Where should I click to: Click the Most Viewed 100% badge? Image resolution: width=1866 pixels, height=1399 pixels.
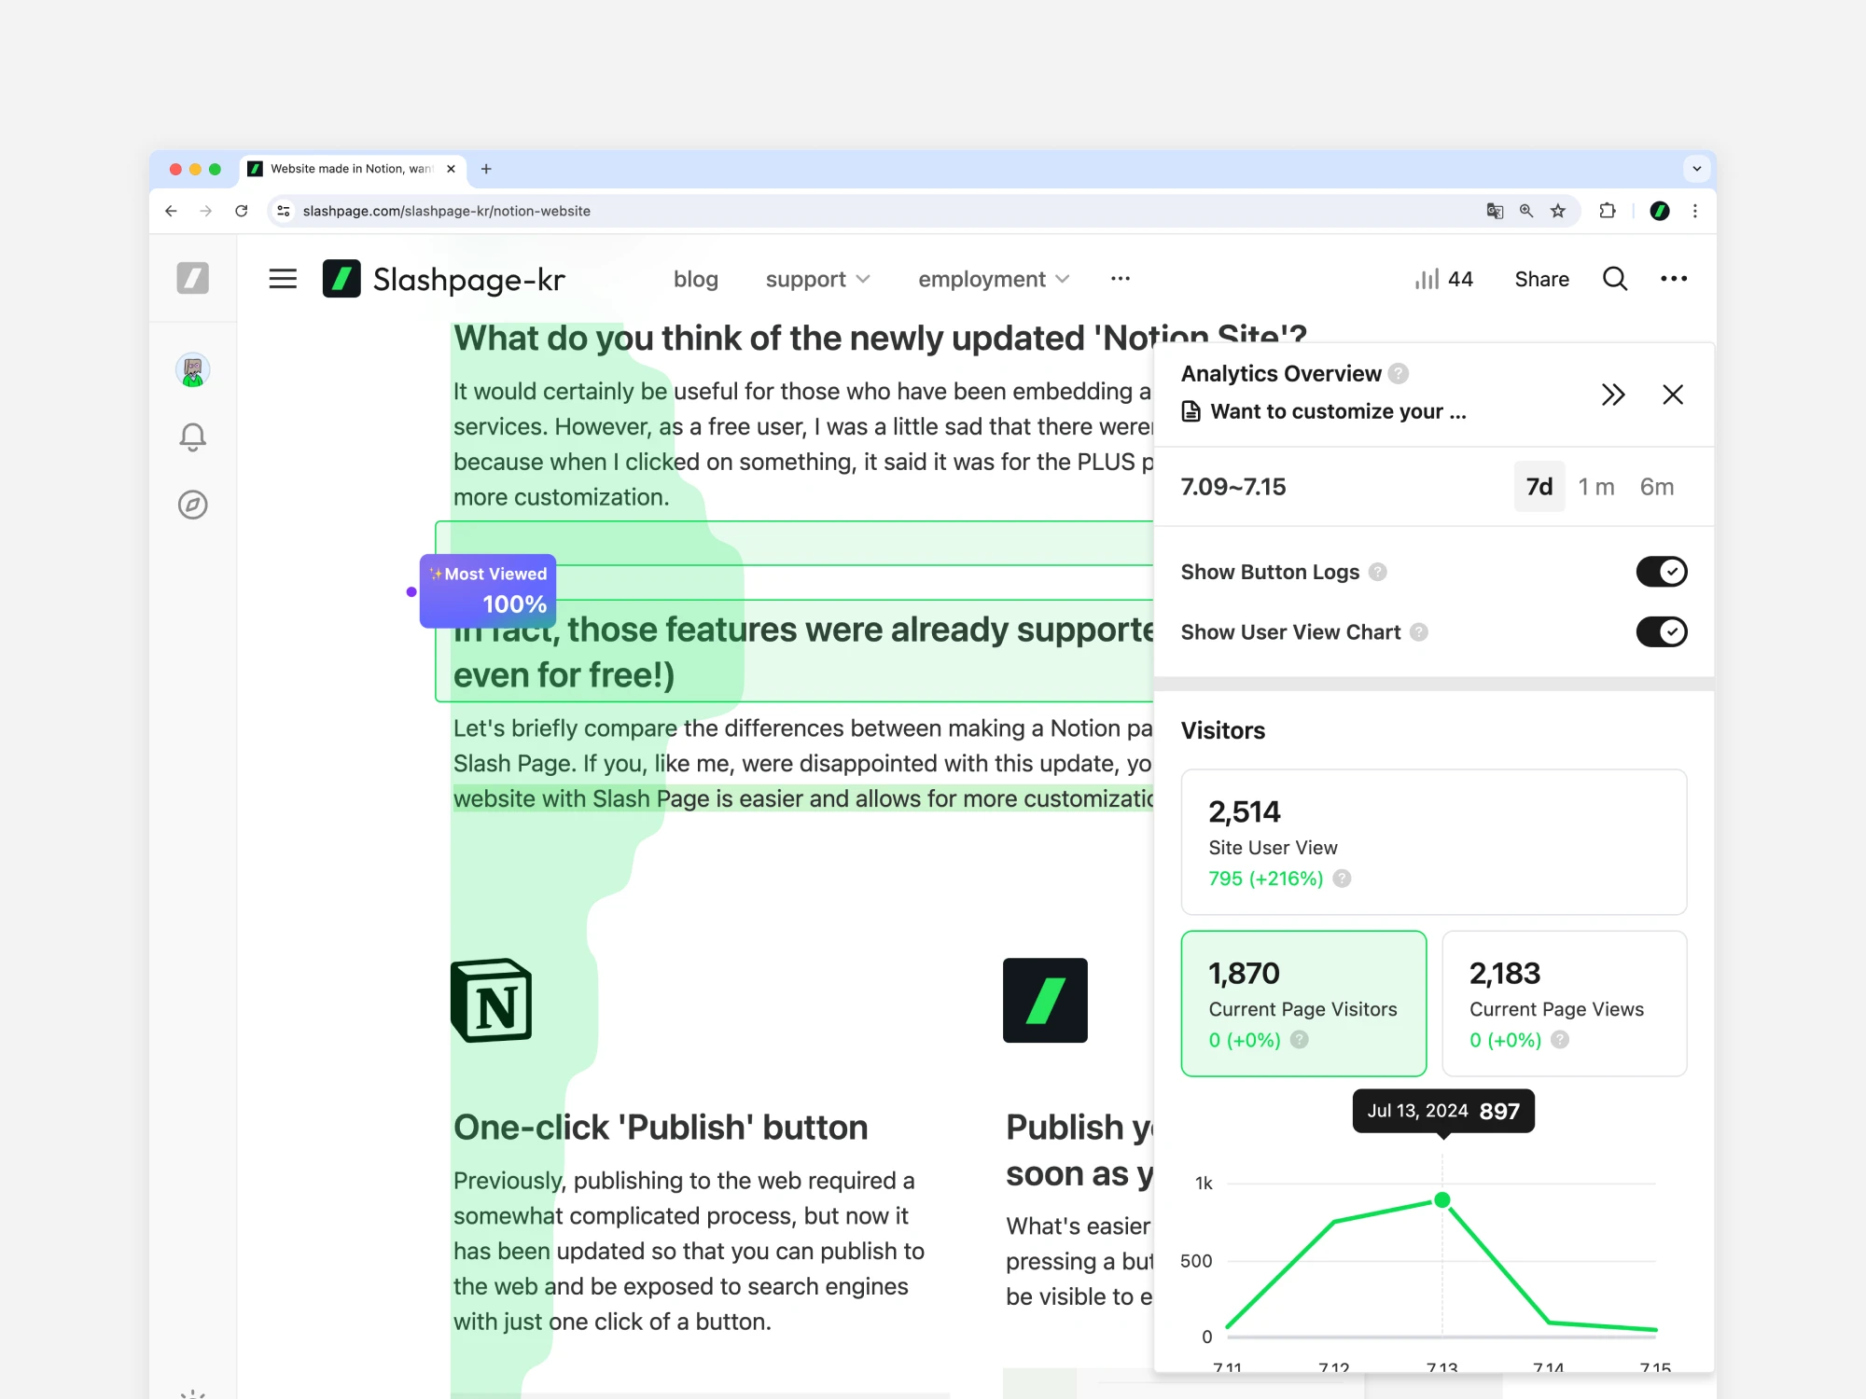[x=488, y=591]
